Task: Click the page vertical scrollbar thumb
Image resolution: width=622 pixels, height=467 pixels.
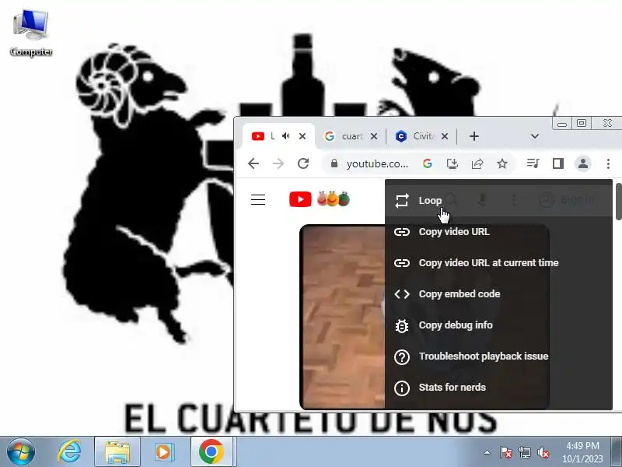Action: click(x=618, y=201)
